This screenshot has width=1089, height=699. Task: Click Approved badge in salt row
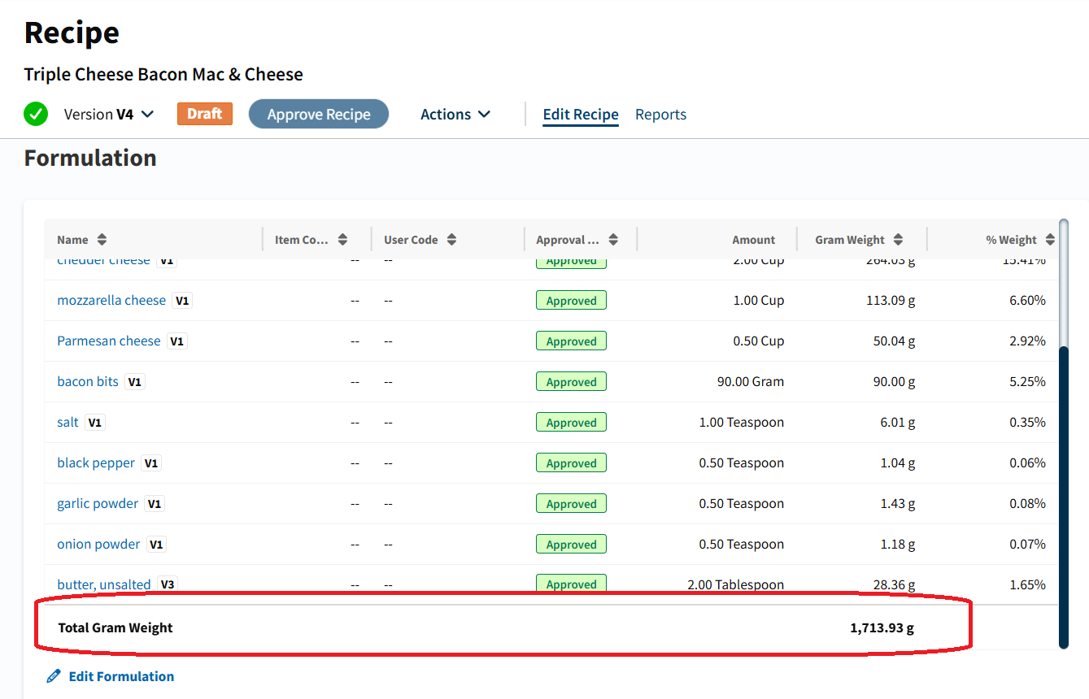pos(571,423)
